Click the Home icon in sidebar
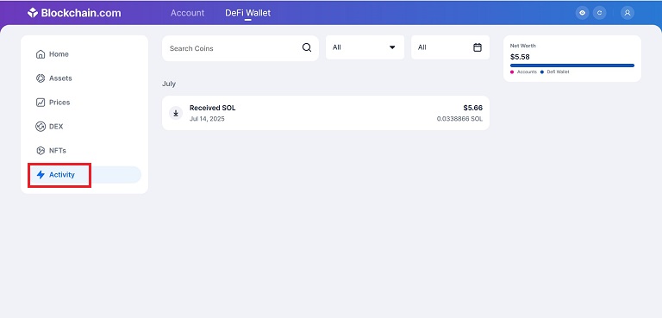The image size is (662, 318). pos(41,54)
